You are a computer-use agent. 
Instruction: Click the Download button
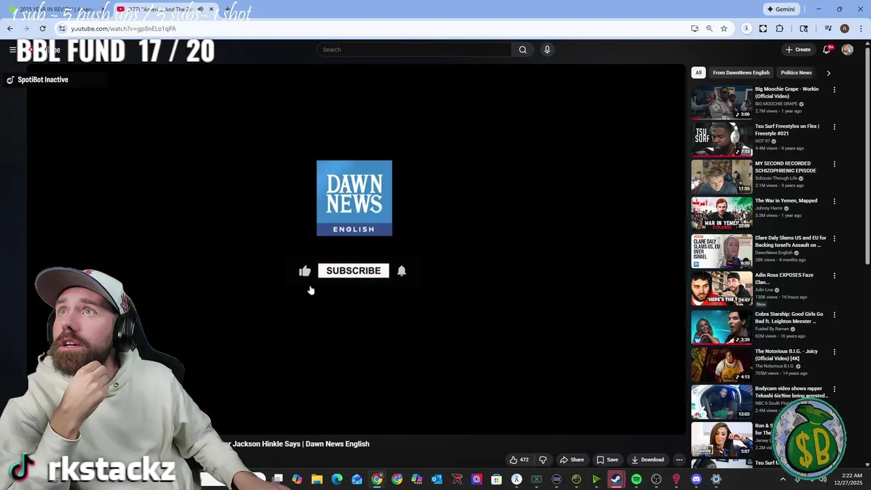pyautogui.click(x=647, y=459)
